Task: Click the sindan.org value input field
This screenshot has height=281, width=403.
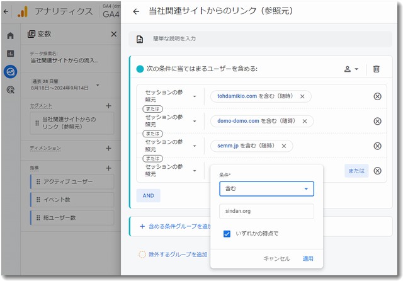Action: coord(266,211)
